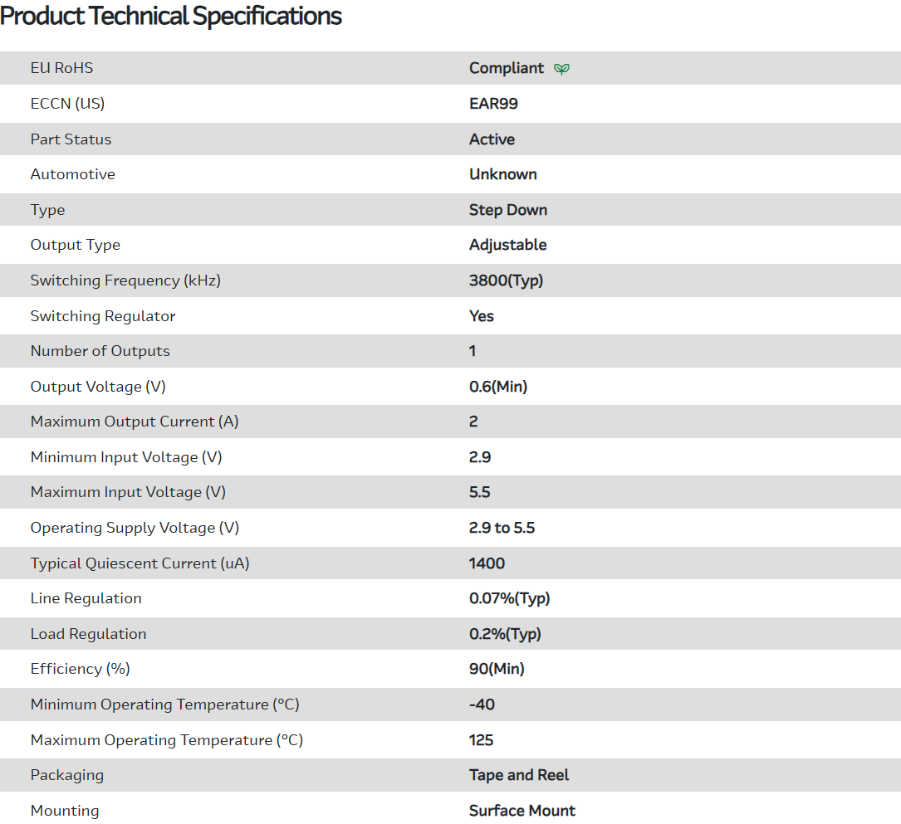Select the Tape and Reel packaging value
This screenshot has height=824, width=901.
519,775
